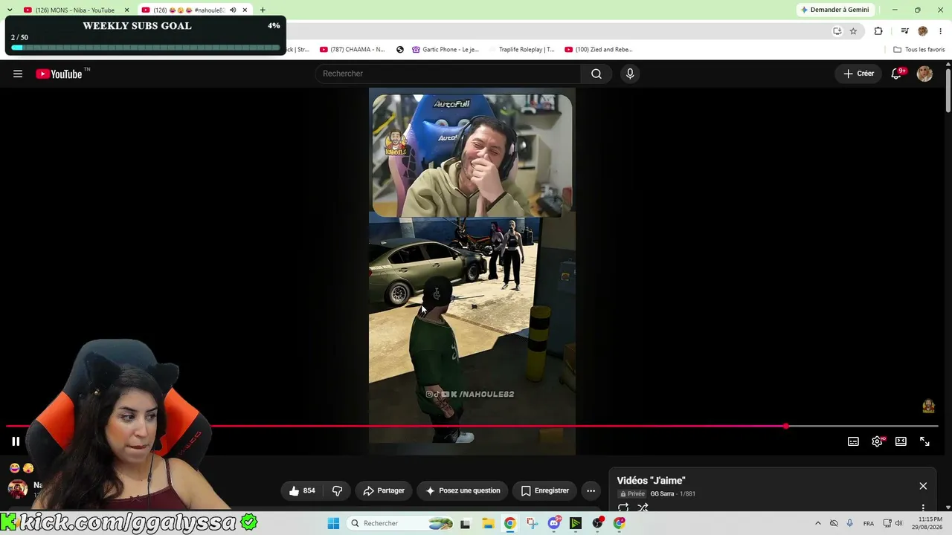Click Demander à Gemini button
Image resolution: width=952 pixels, height=535 pixels.
tap(834, 10)
